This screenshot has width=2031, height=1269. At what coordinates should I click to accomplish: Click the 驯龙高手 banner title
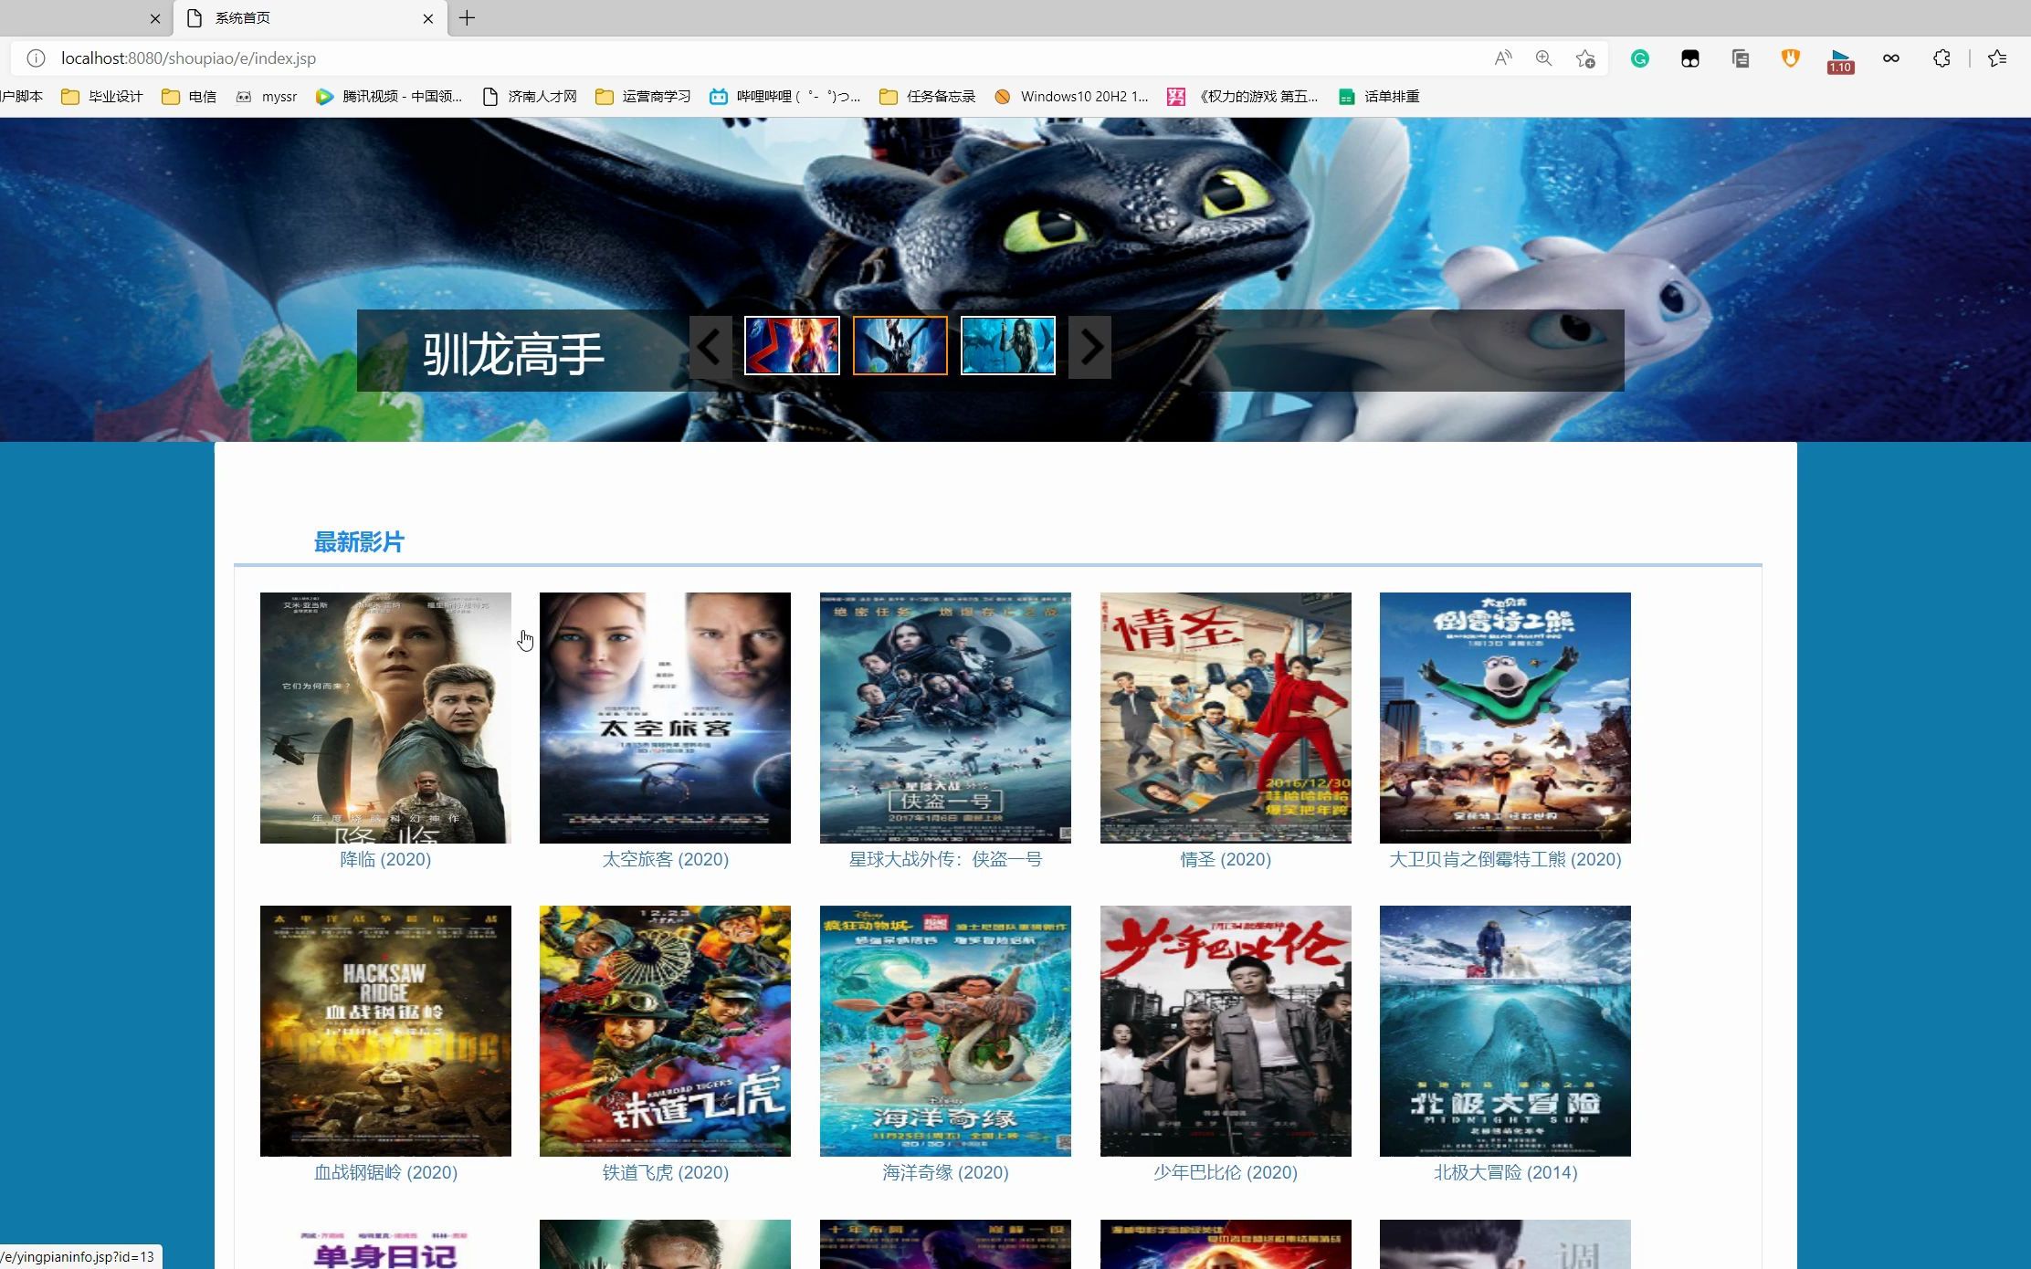click(513, 354)
